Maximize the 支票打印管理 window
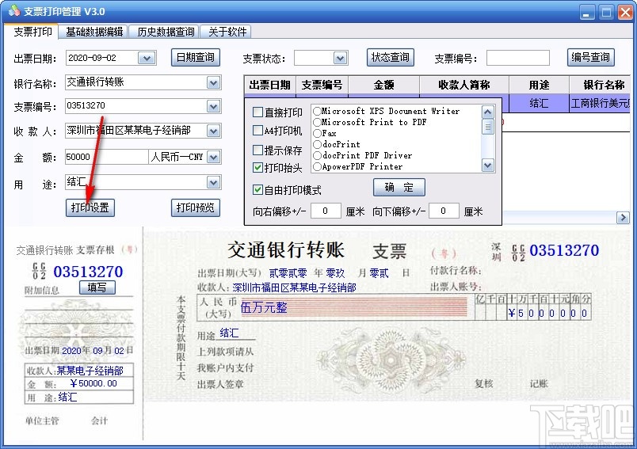This screenshot has height=449, width=637. [x=606, y=12]
